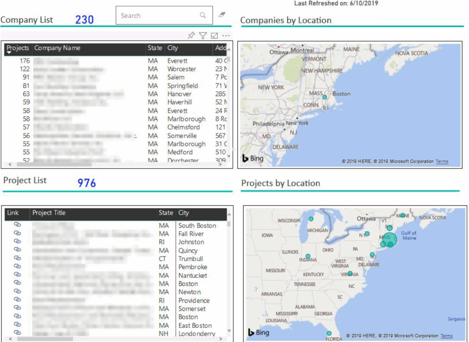The height and width of the screenshot is (342, 469).
Task: Sort by Company Name column header
Action: (57, 48)
